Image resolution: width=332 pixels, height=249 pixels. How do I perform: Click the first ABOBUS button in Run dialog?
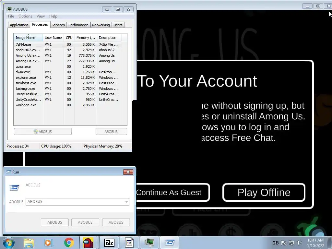click(x=54, y=222)
